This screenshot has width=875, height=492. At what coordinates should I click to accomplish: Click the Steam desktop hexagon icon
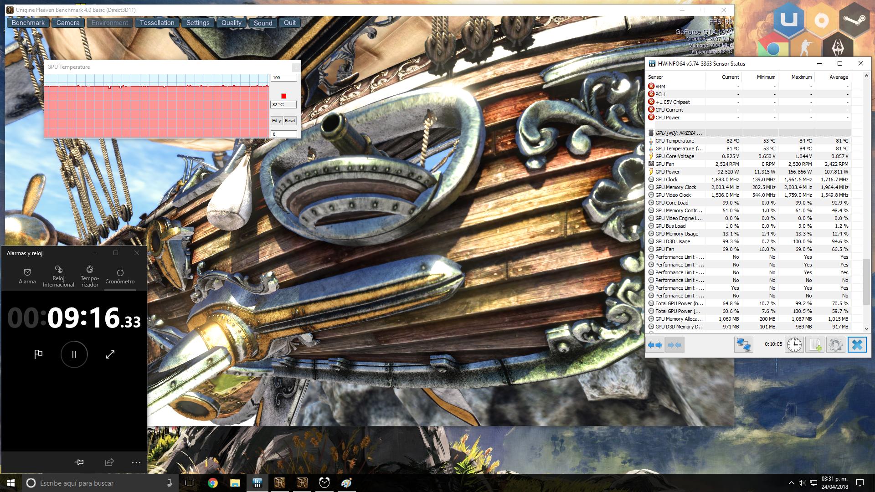point(854,20)
